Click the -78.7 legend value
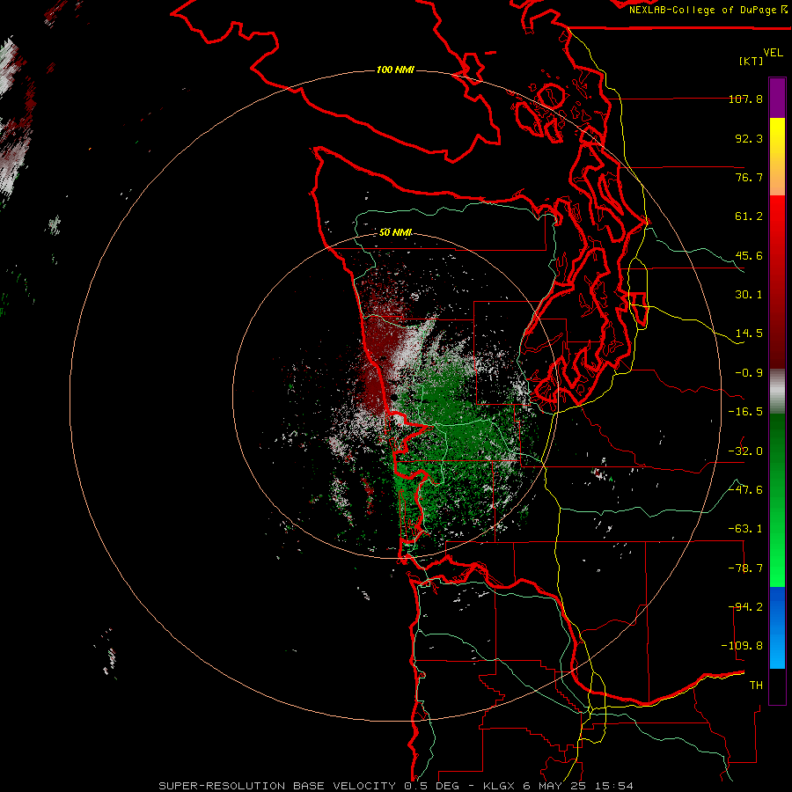The height and width of the screenshot is (792, 792). tap(745, 568)
